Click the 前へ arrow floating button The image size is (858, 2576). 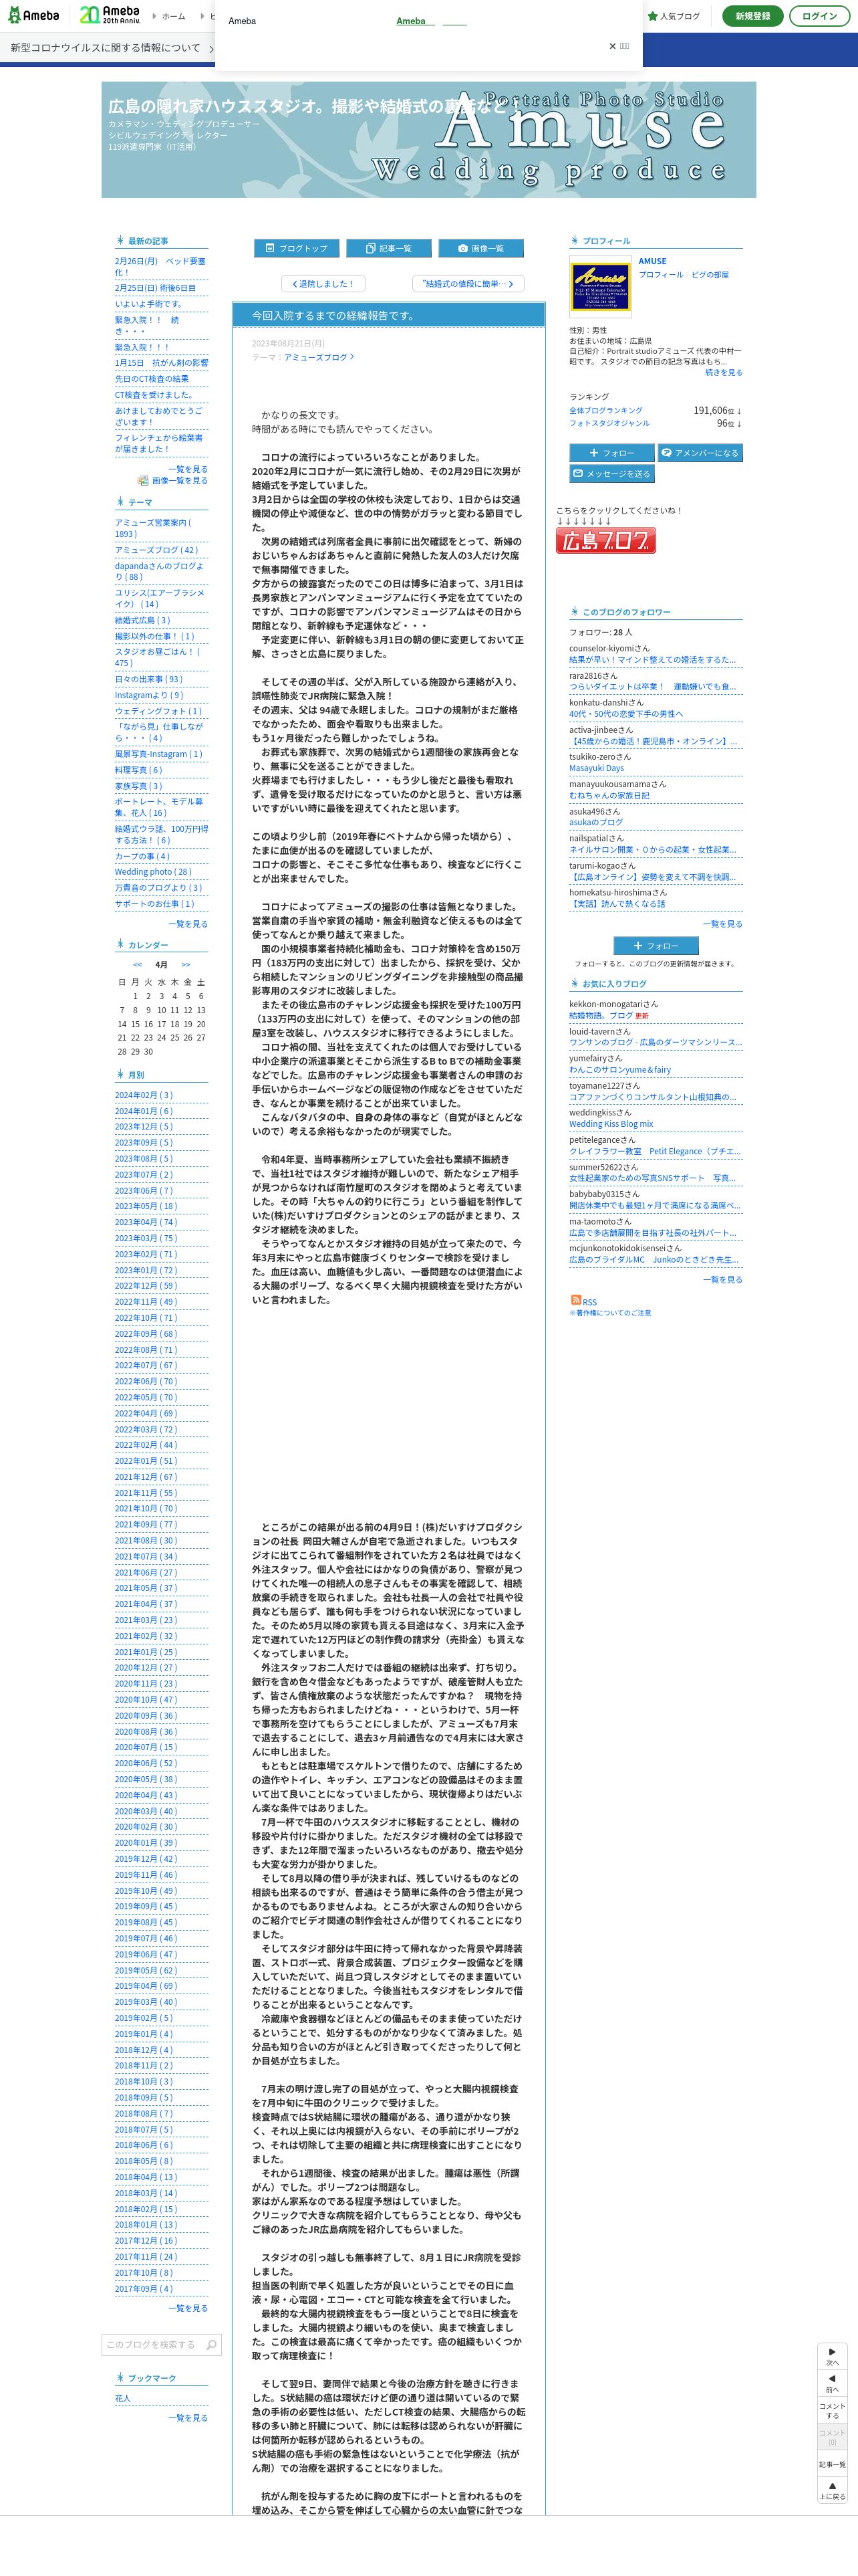click(832, 2384)
